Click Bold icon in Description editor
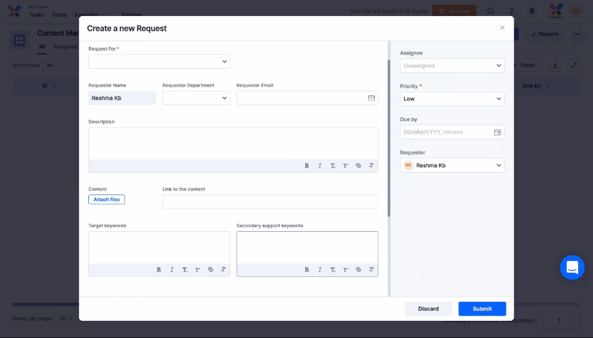593x338 pixels. coord(307,165)
